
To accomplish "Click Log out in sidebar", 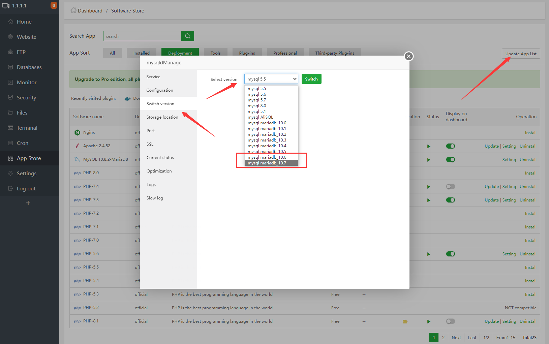I will [x=26, y=189].
